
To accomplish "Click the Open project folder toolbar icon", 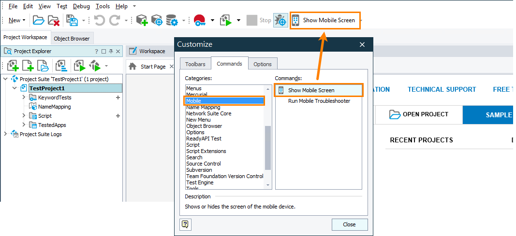I will click(x=38, y=20).
